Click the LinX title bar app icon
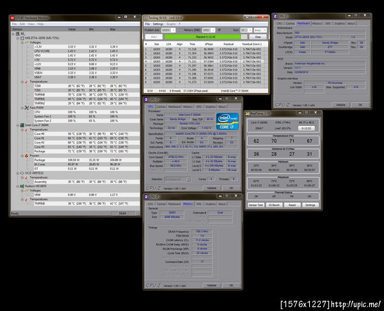The image size is (384, 311). pyautogui.click(x=146, y=18)
